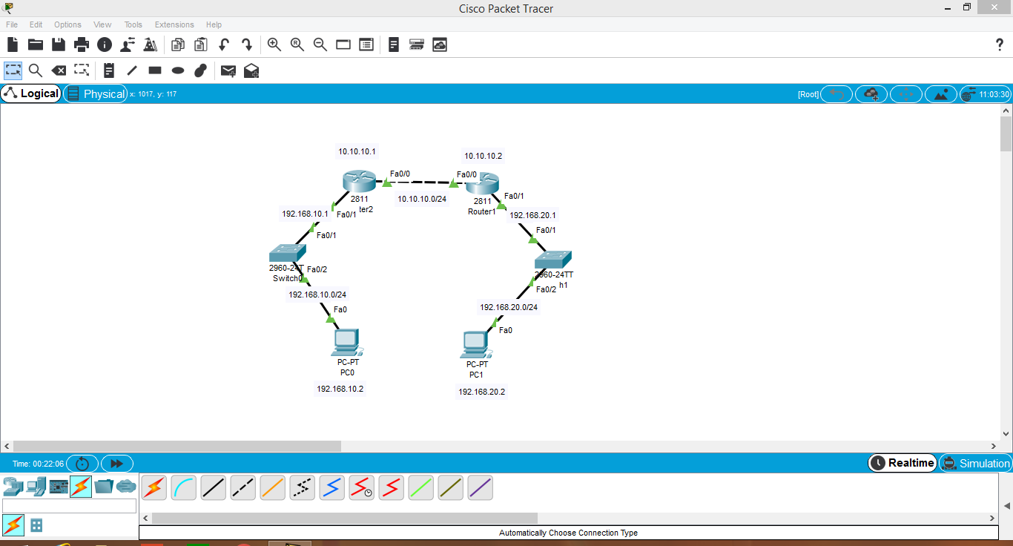Switch back to Realtime mode
Viewport: 1013px width, 546px height.
[902, 463]
